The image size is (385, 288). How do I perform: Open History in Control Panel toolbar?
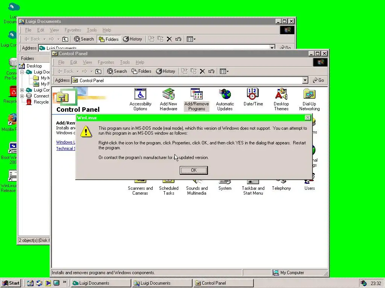tap(166, 71)
